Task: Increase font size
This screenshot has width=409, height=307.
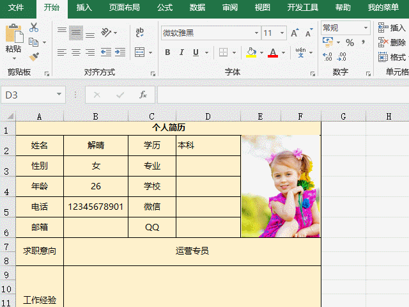Action: 295,33
